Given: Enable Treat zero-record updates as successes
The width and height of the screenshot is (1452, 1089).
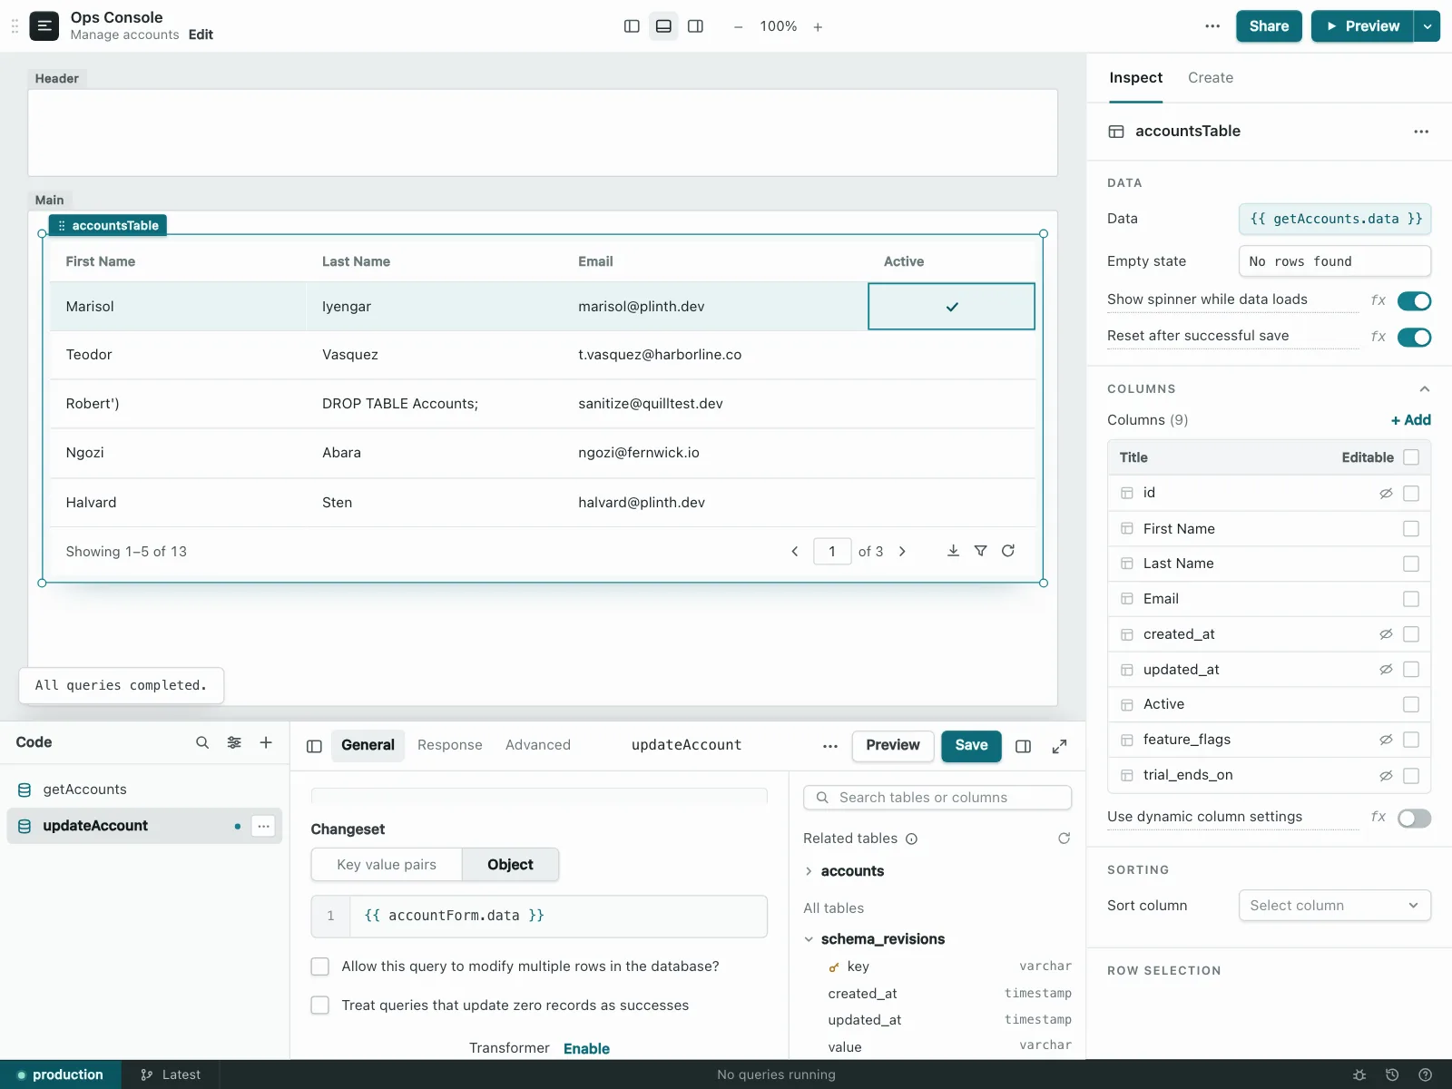Looking at the screenshot, I should coord(320,1006).
